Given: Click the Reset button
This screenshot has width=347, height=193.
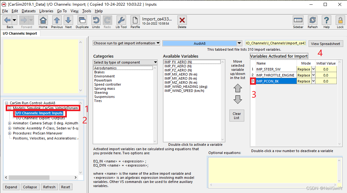Looking at the screenshot, I should (x=66, y=187).
